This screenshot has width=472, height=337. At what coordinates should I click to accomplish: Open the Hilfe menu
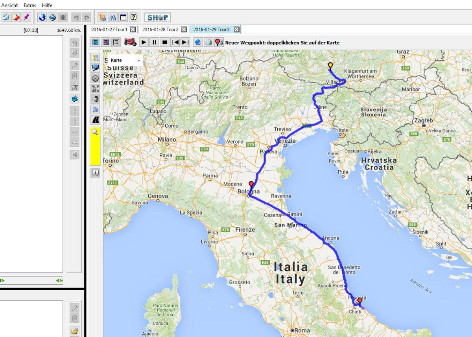[47, 5]
